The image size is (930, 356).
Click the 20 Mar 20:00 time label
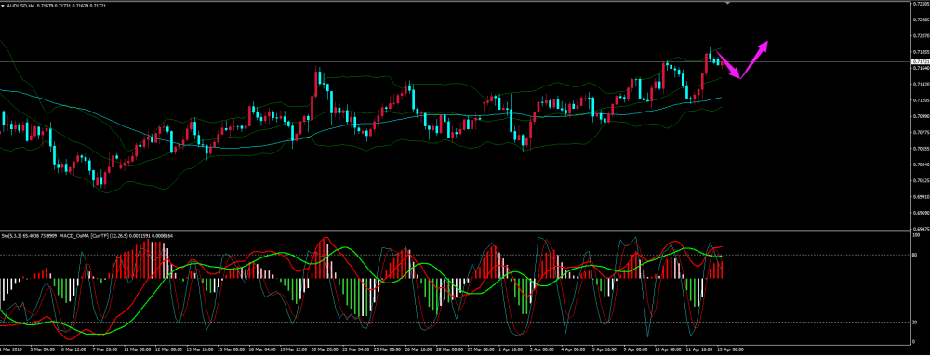[325, 349]
